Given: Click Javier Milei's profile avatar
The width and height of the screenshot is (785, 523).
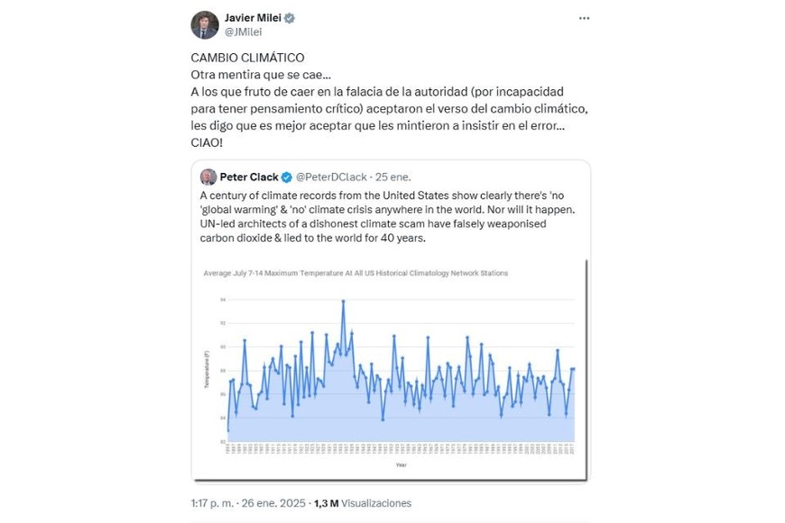Looking at the screenshot, I should [x=205, y=24].
